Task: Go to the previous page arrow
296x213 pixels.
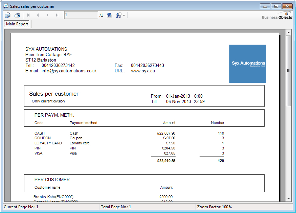Action: (x=38, y=15)
